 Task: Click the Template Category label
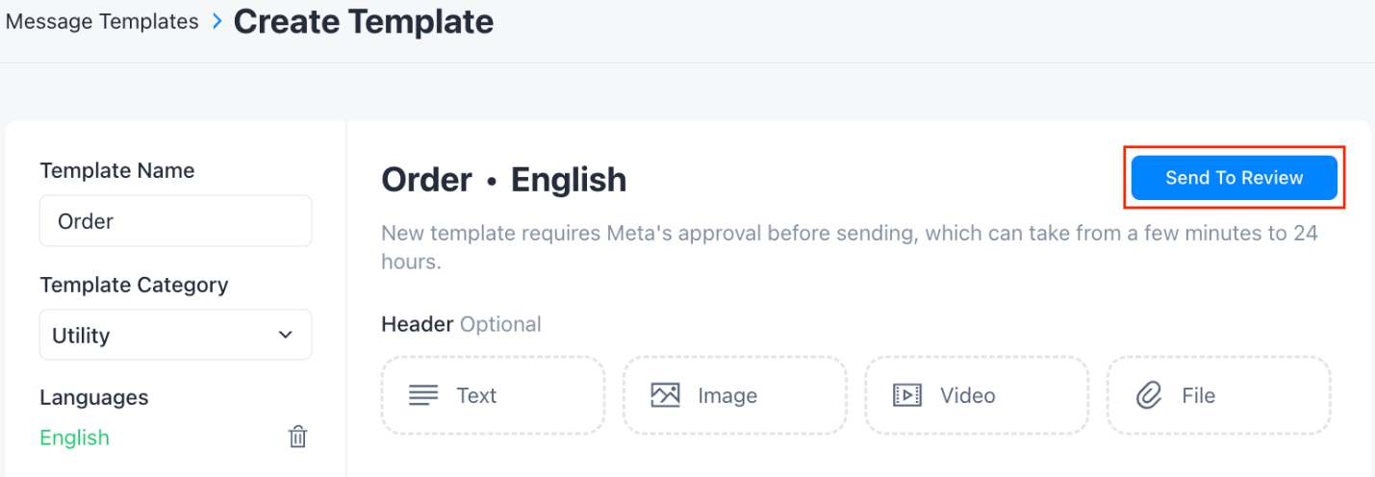coord(134,285)
